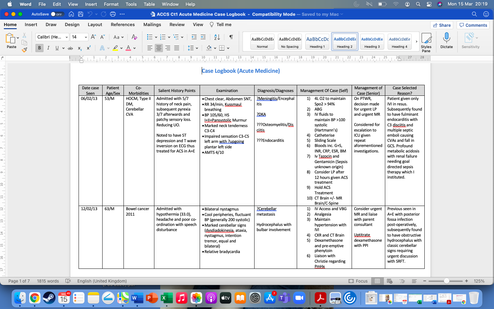Open the Insert ribbon tab
The width and height of the screenshot is (494, 309).
pos(31,25)
